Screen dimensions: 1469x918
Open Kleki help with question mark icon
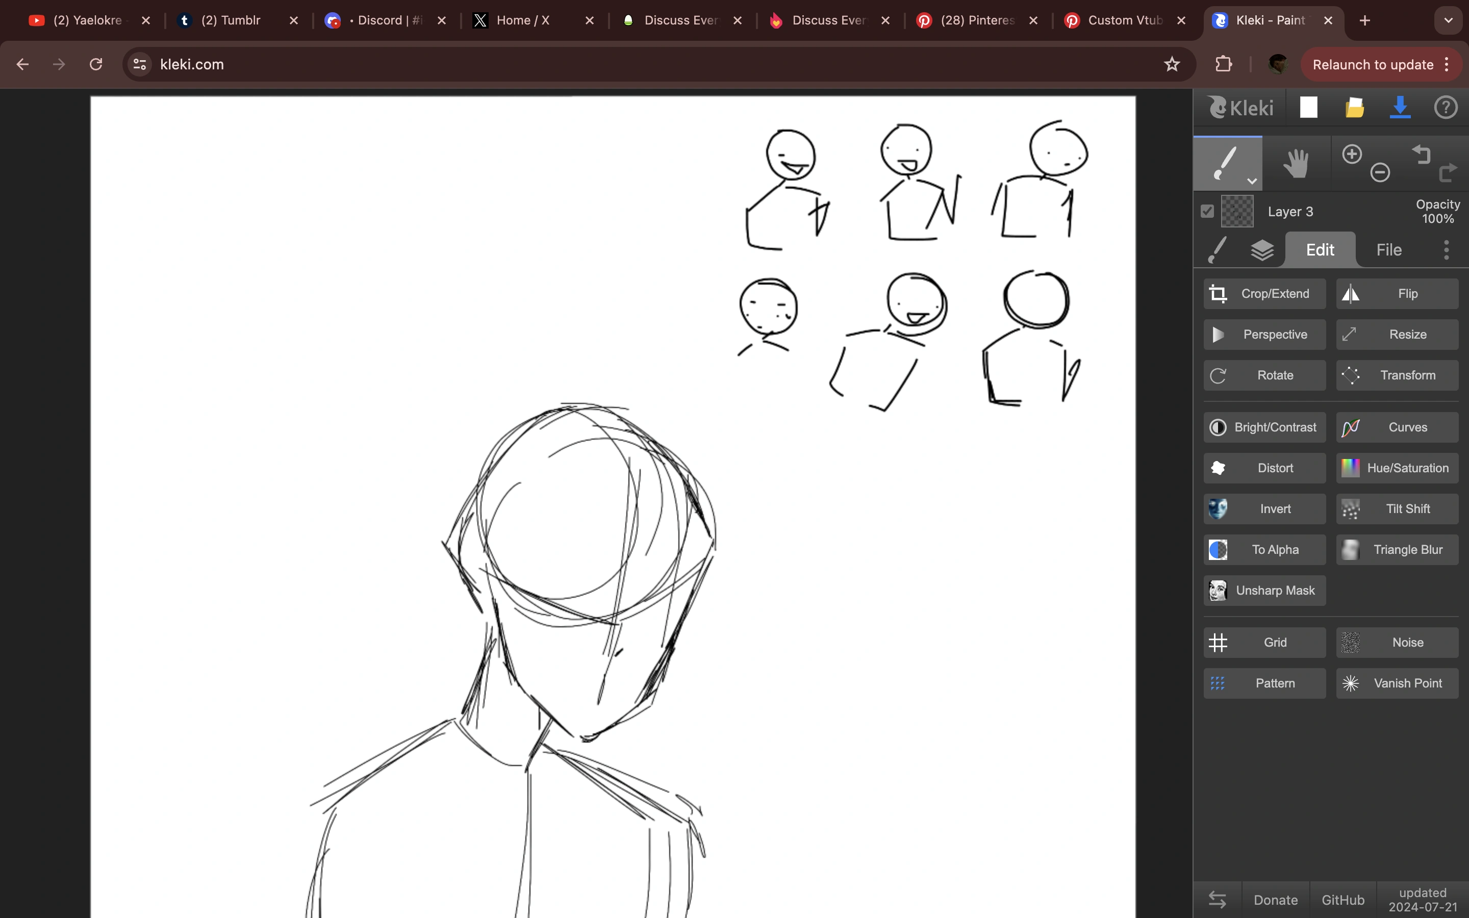tap(1446, 108)
